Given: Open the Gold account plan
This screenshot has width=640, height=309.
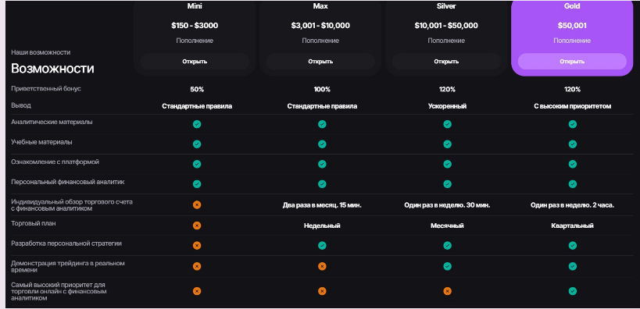Looking at the screenshot, I should point(572,62).
